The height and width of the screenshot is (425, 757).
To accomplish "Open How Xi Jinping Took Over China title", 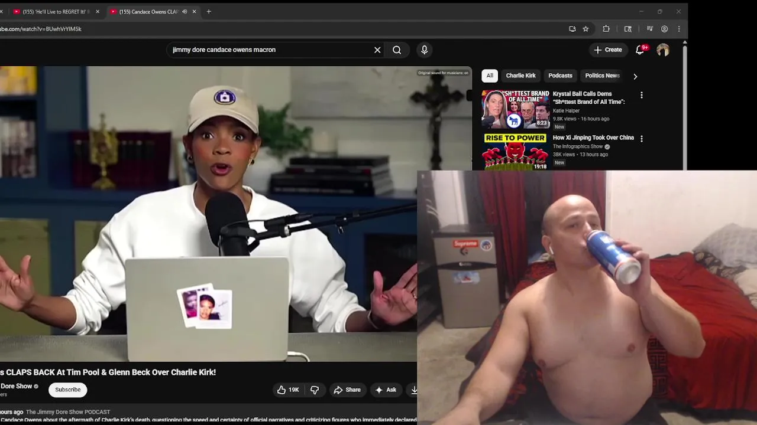I will pyautogui.click(x=593, y=138).
